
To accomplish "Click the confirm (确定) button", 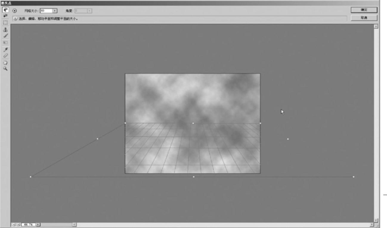I will [364, 10].
